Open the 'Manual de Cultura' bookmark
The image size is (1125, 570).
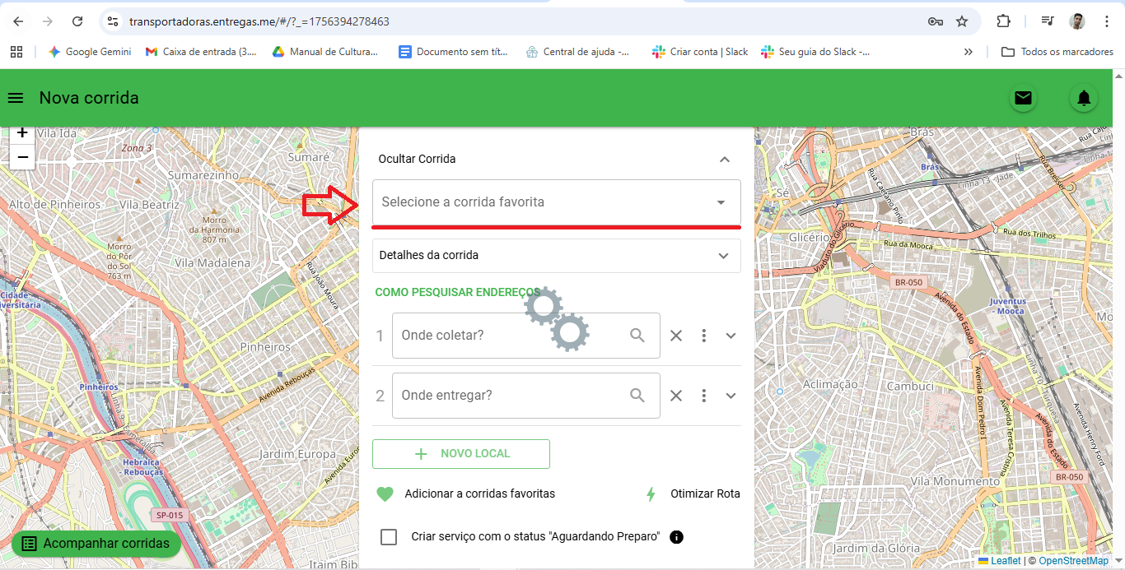[x=324, y=52]
